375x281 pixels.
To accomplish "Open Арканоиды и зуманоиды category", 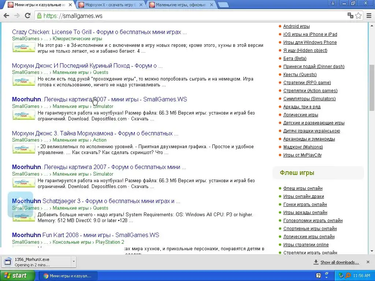I will pos(309,139).
